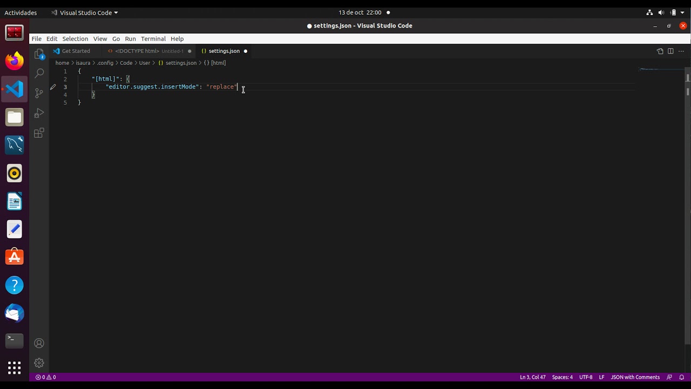Toggle split editor right icon
The height and width of the screenshot is (389, 691).
pos(670,51)
